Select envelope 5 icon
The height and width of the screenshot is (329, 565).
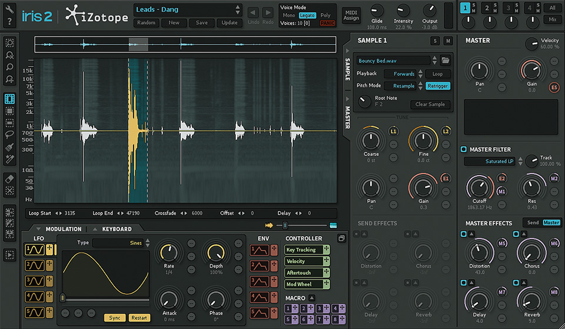260,313
